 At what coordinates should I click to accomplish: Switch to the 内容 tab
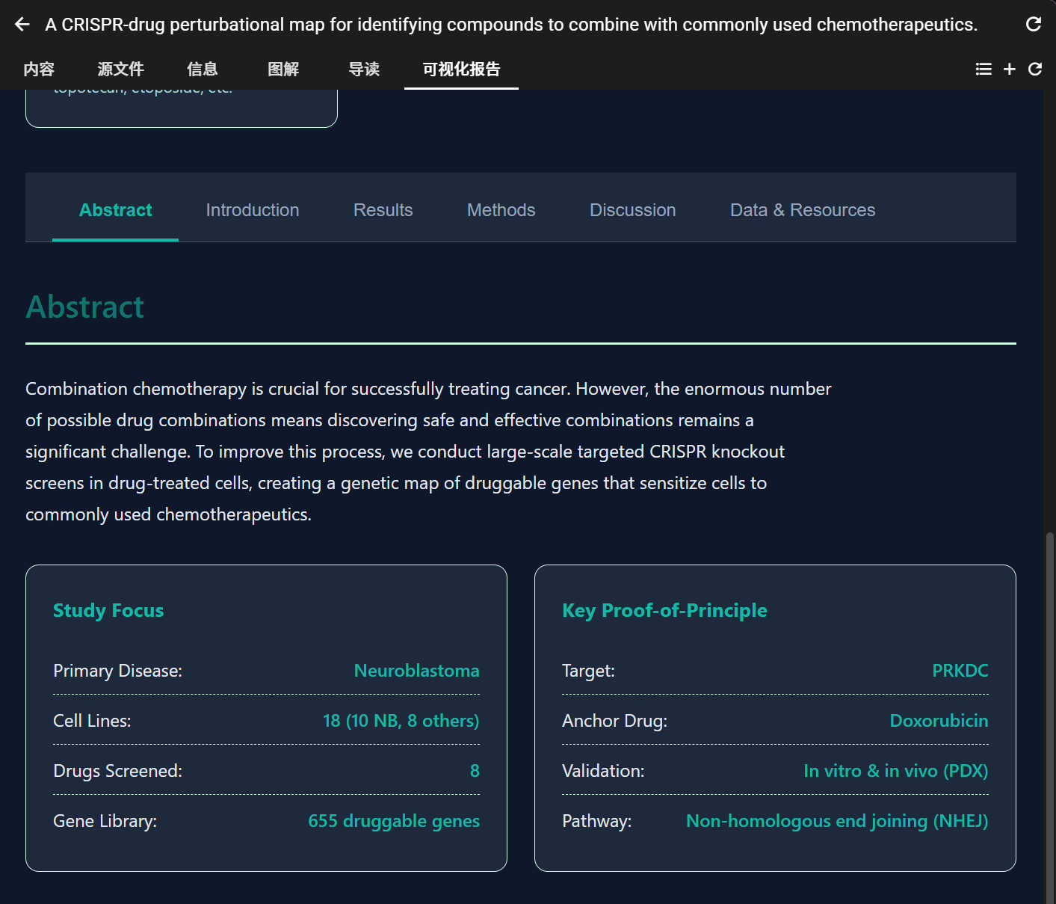[x=39, y=70]
